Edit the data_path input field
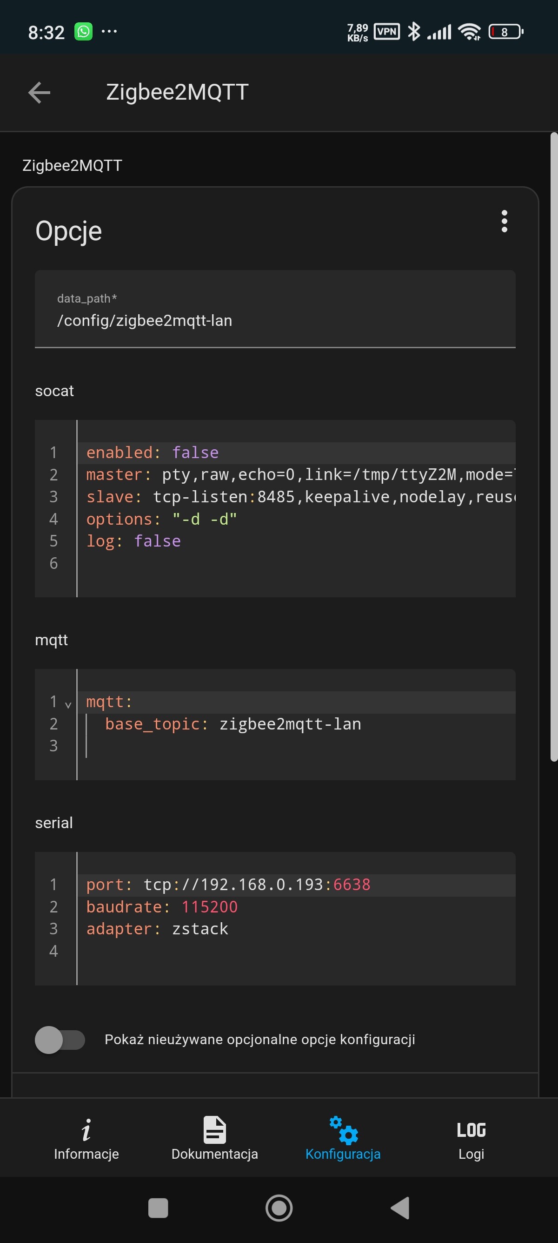This screenshot has width=558, height=1243. click(x=275, y=309)
